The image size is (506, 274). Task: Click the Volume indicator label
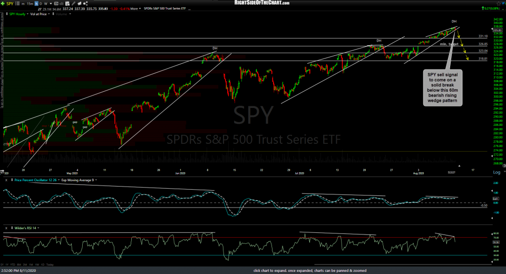(x=61, y=14)
